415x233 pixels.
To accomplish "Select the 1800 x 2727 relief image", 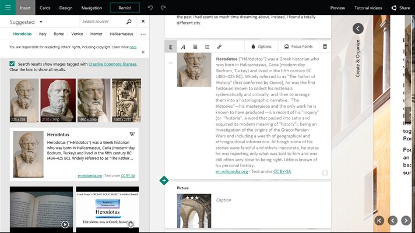I will (x=126, y=100).
